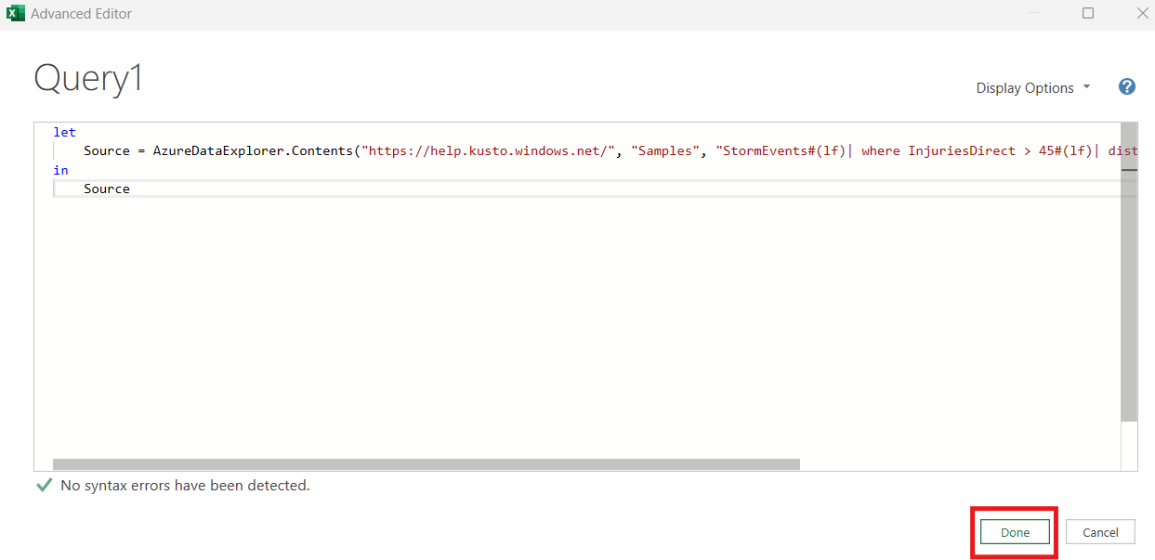Click the Cancel button
Screen dimensions: 1155x560
click(1100, 532)
